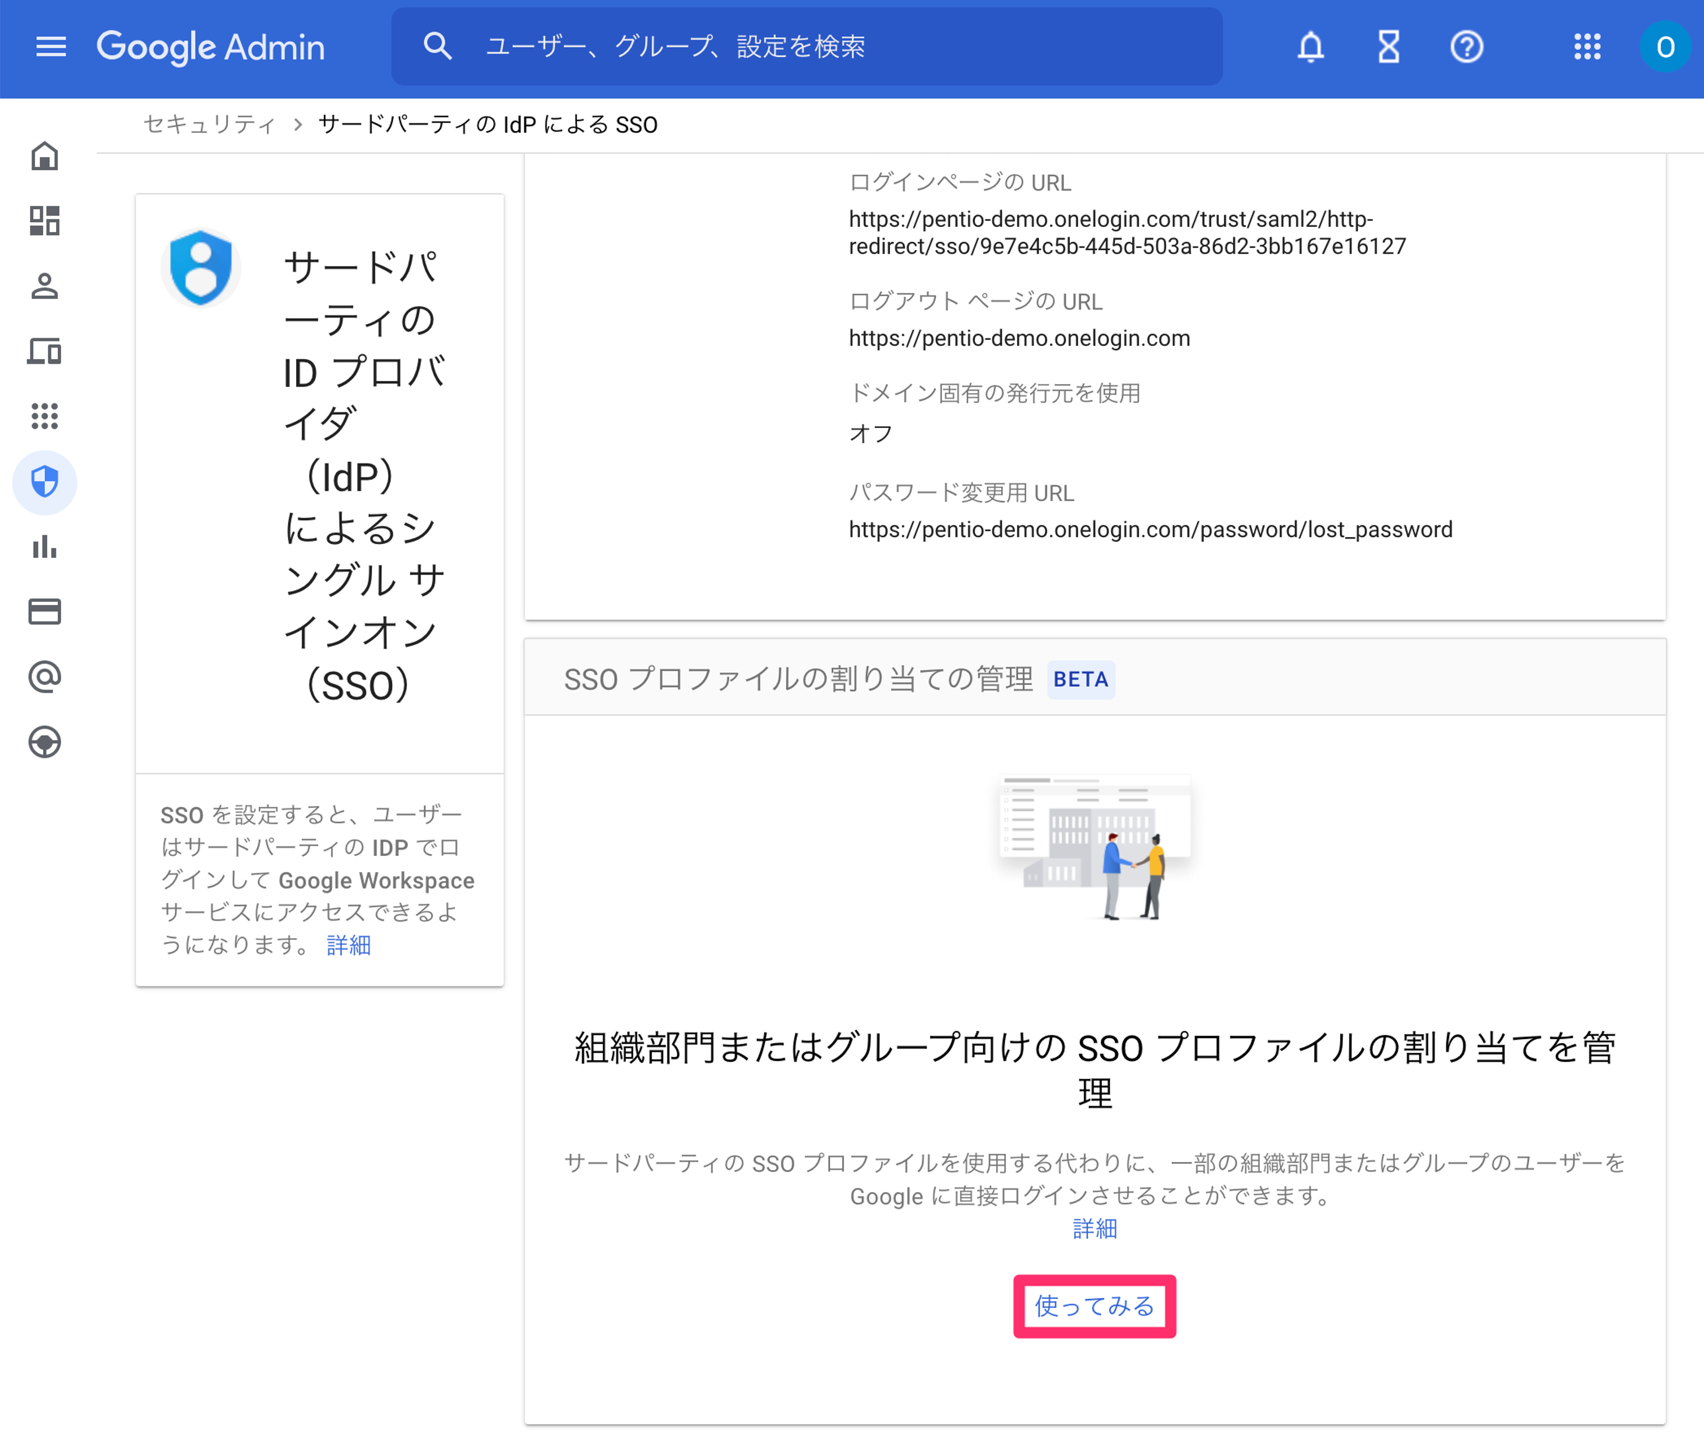Click the サードパーティの IdP による SSO breadcrumb
The height and width of the screenshot is (1443, 1704).
pos(488,124)
